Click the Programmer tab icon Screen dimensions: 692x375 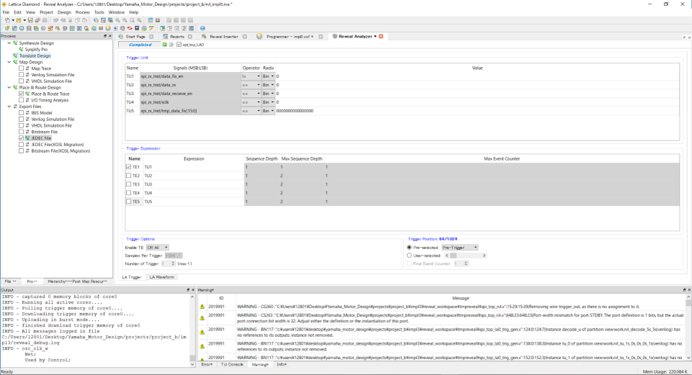coord(260,36)
